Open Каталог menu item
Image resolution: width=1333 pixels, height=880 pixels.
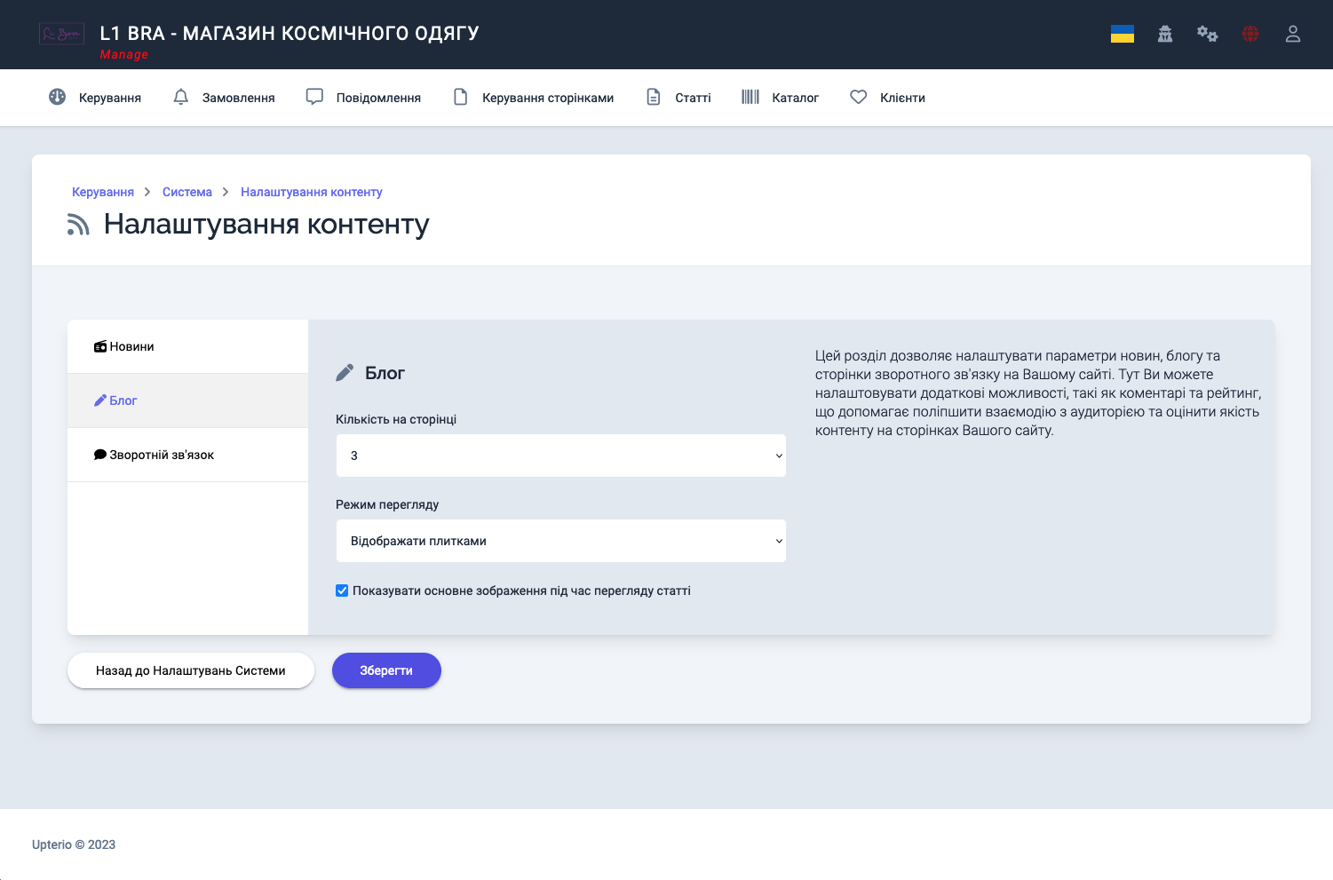[781, 97]
